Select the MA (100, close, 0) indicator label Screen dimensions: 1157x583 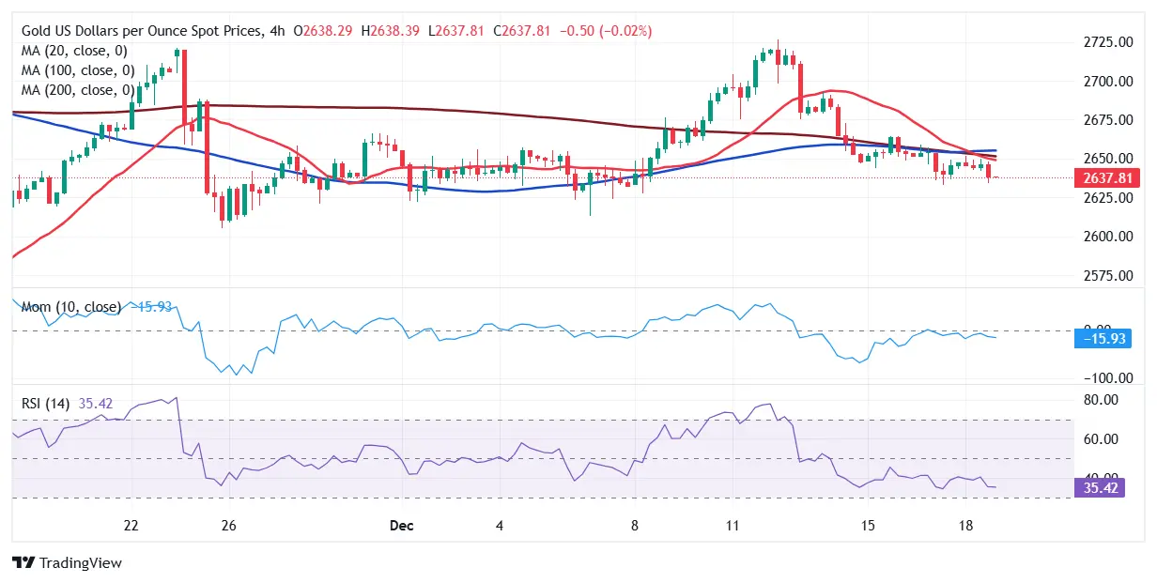78,70
